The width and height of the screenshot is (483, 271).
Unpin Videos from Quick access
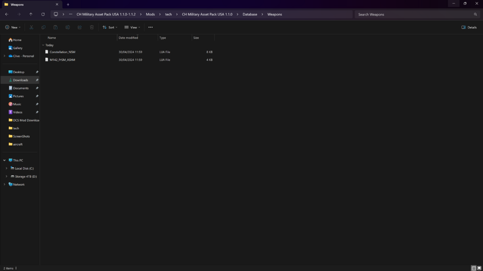tap(37, 112)
